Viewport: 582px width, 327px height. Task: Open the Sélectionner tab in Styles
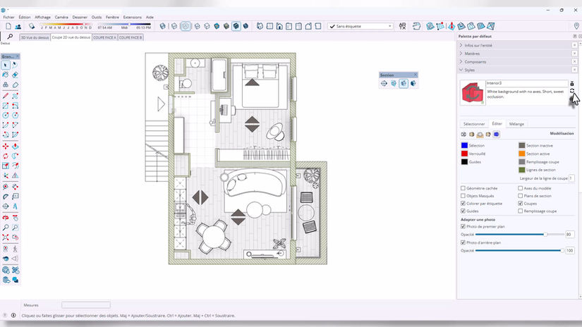474,124
